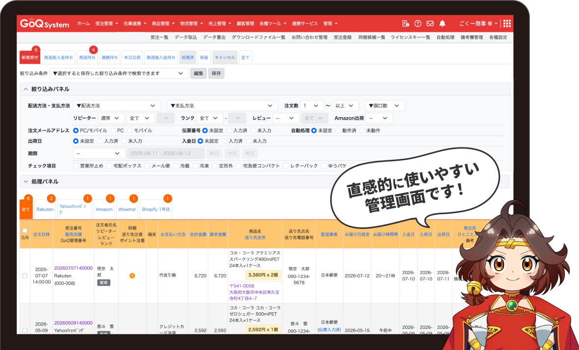Click the 保存 button
The image size is (579, 350).
216,74
